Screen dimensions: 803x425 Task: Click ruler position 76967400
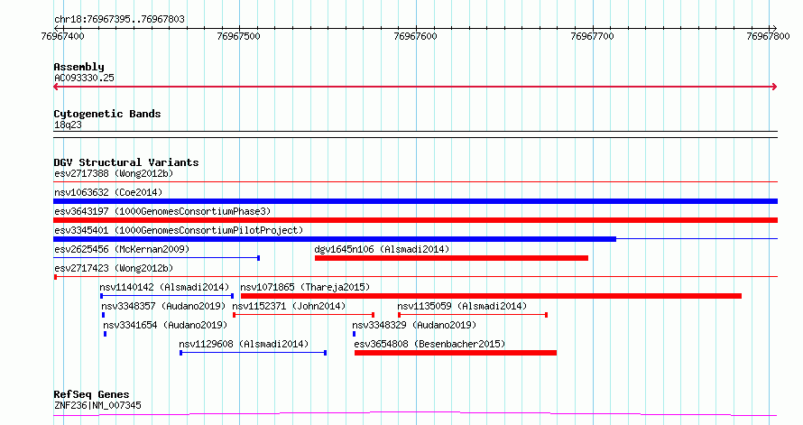pos(63,36)
